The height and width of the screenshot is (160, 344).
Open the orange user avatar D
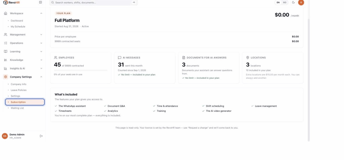[301, 2]
